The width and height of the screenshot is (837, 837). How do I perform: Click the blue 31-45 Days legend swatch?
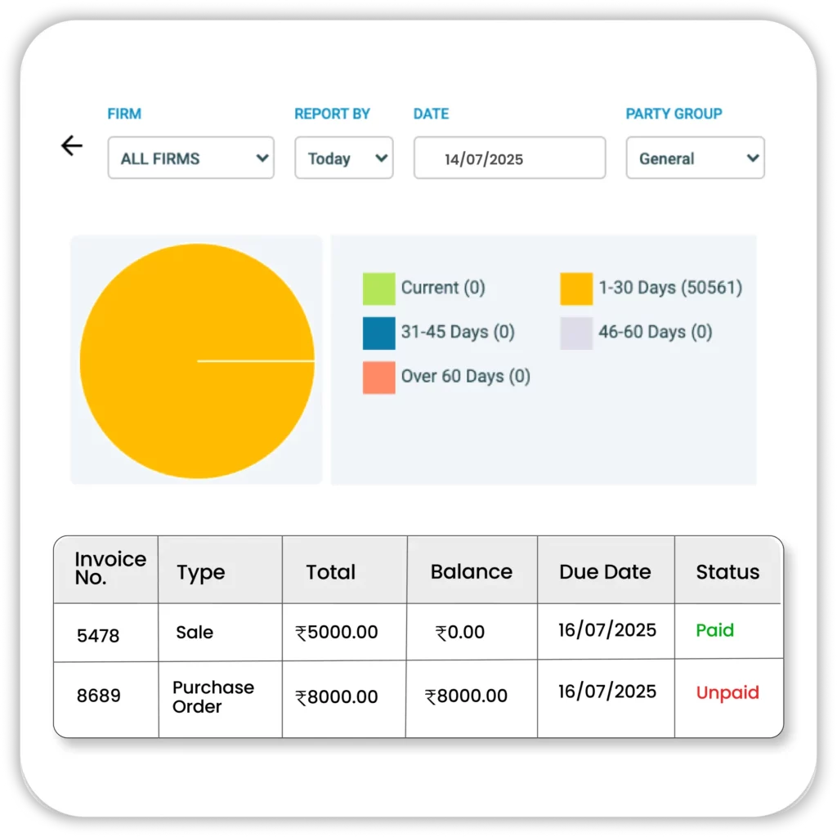pyautogui.click(x=378, y=333)
